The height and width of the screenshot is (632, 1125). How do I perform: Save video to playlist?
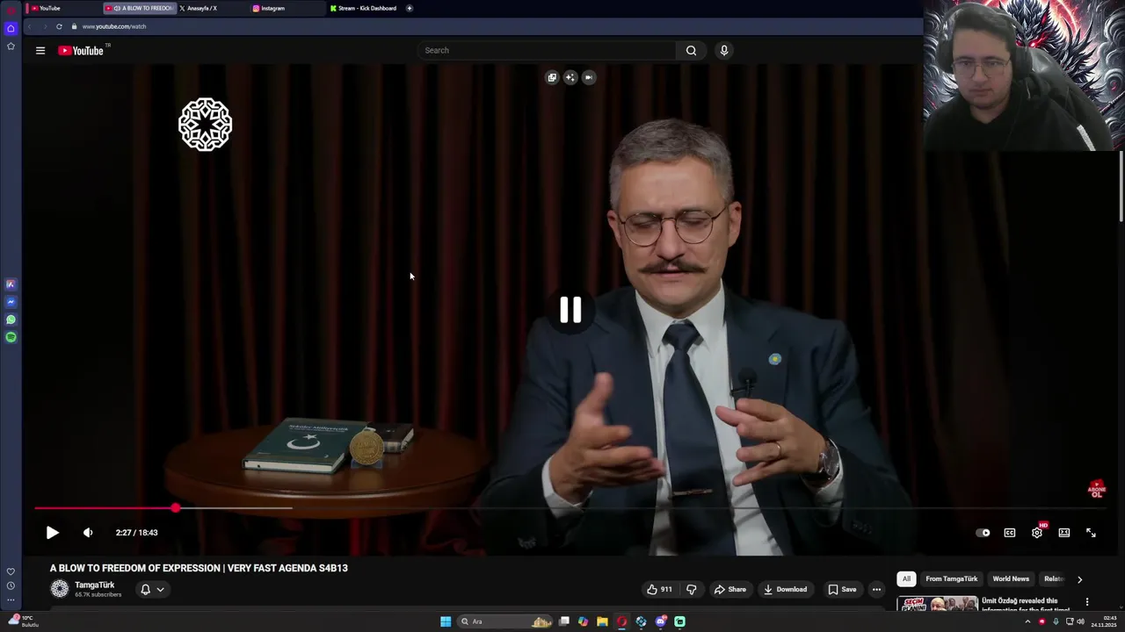[841, 590]
